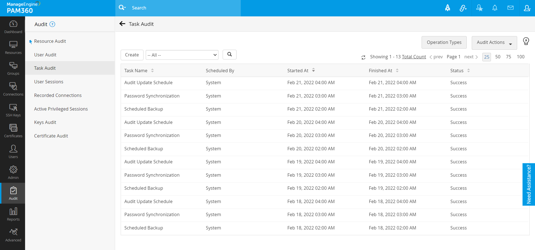Image resolution: width=535 pixels, height=250 pixels.
Task: Click the notifications bell icon
Action: (x=495, y=8)
